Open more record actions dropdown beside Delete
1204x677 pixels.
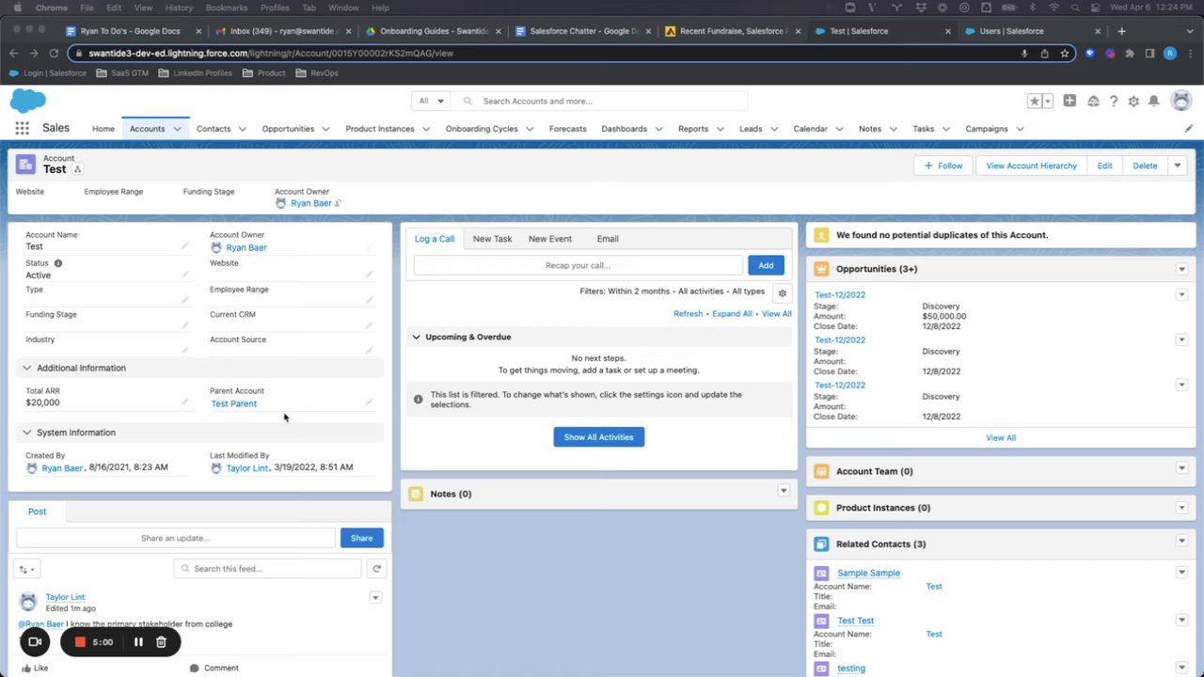[x=1177, y=165]
